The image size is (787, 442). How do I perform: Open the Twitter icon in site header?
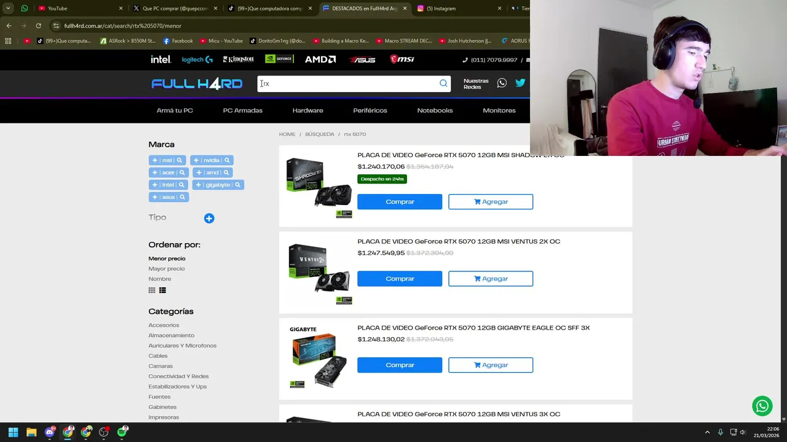(x=520, y=83)
